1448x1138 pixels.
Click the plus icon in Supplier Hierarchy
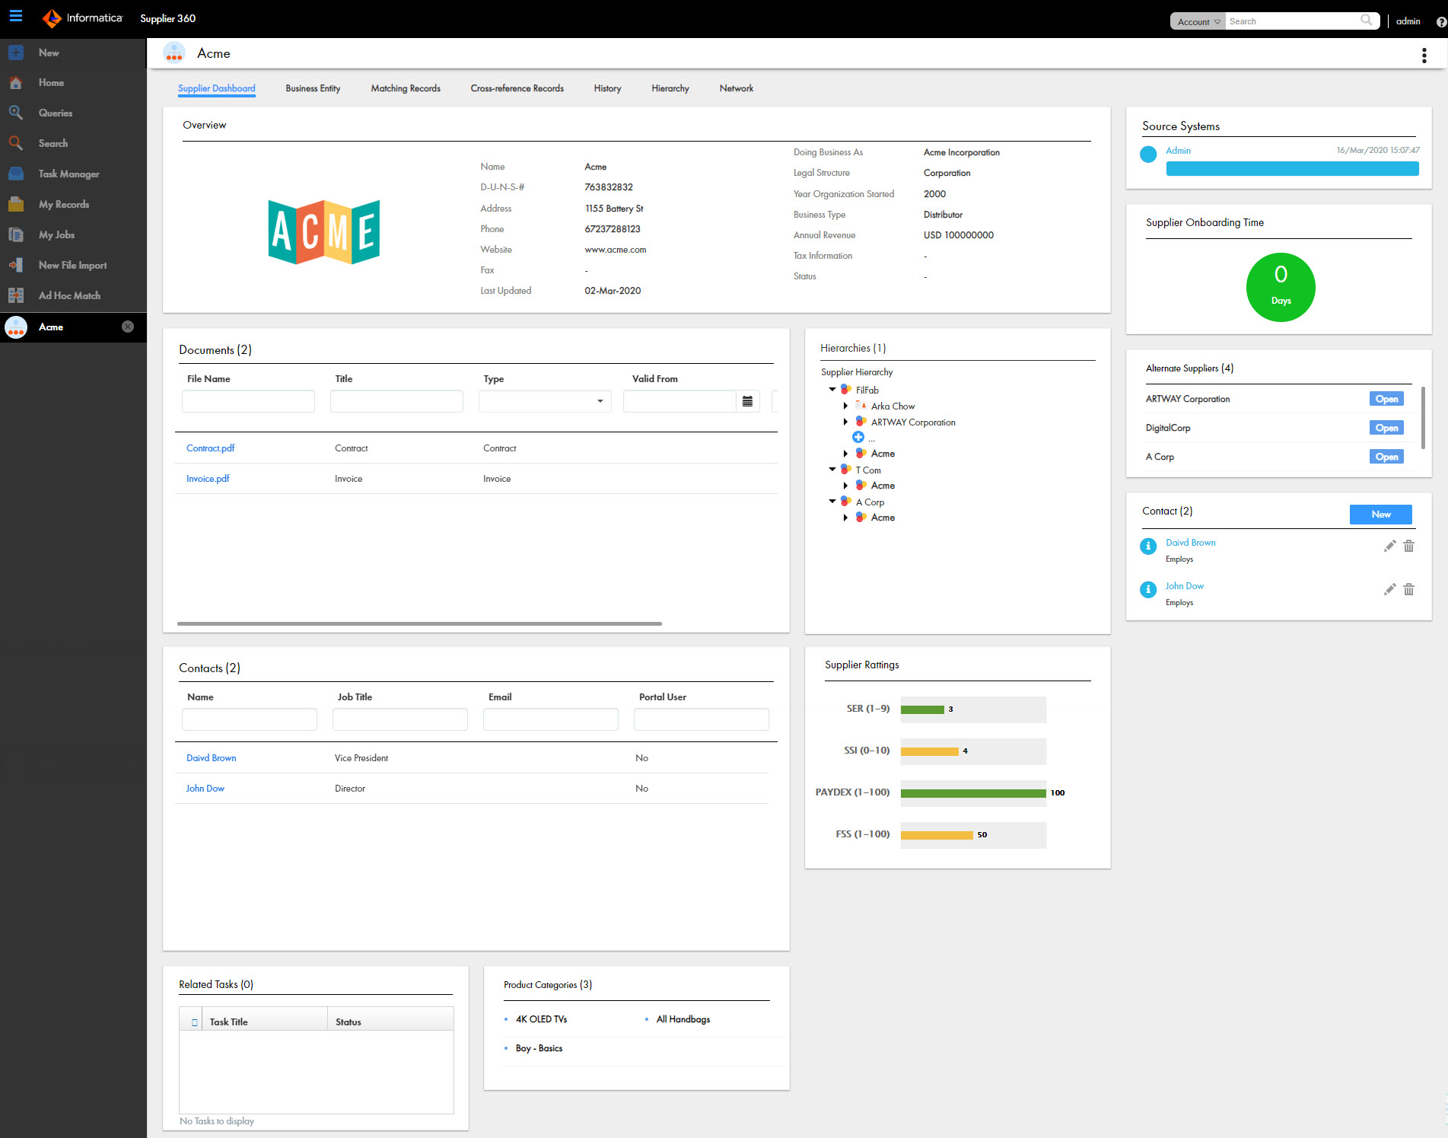coord(858,437)
